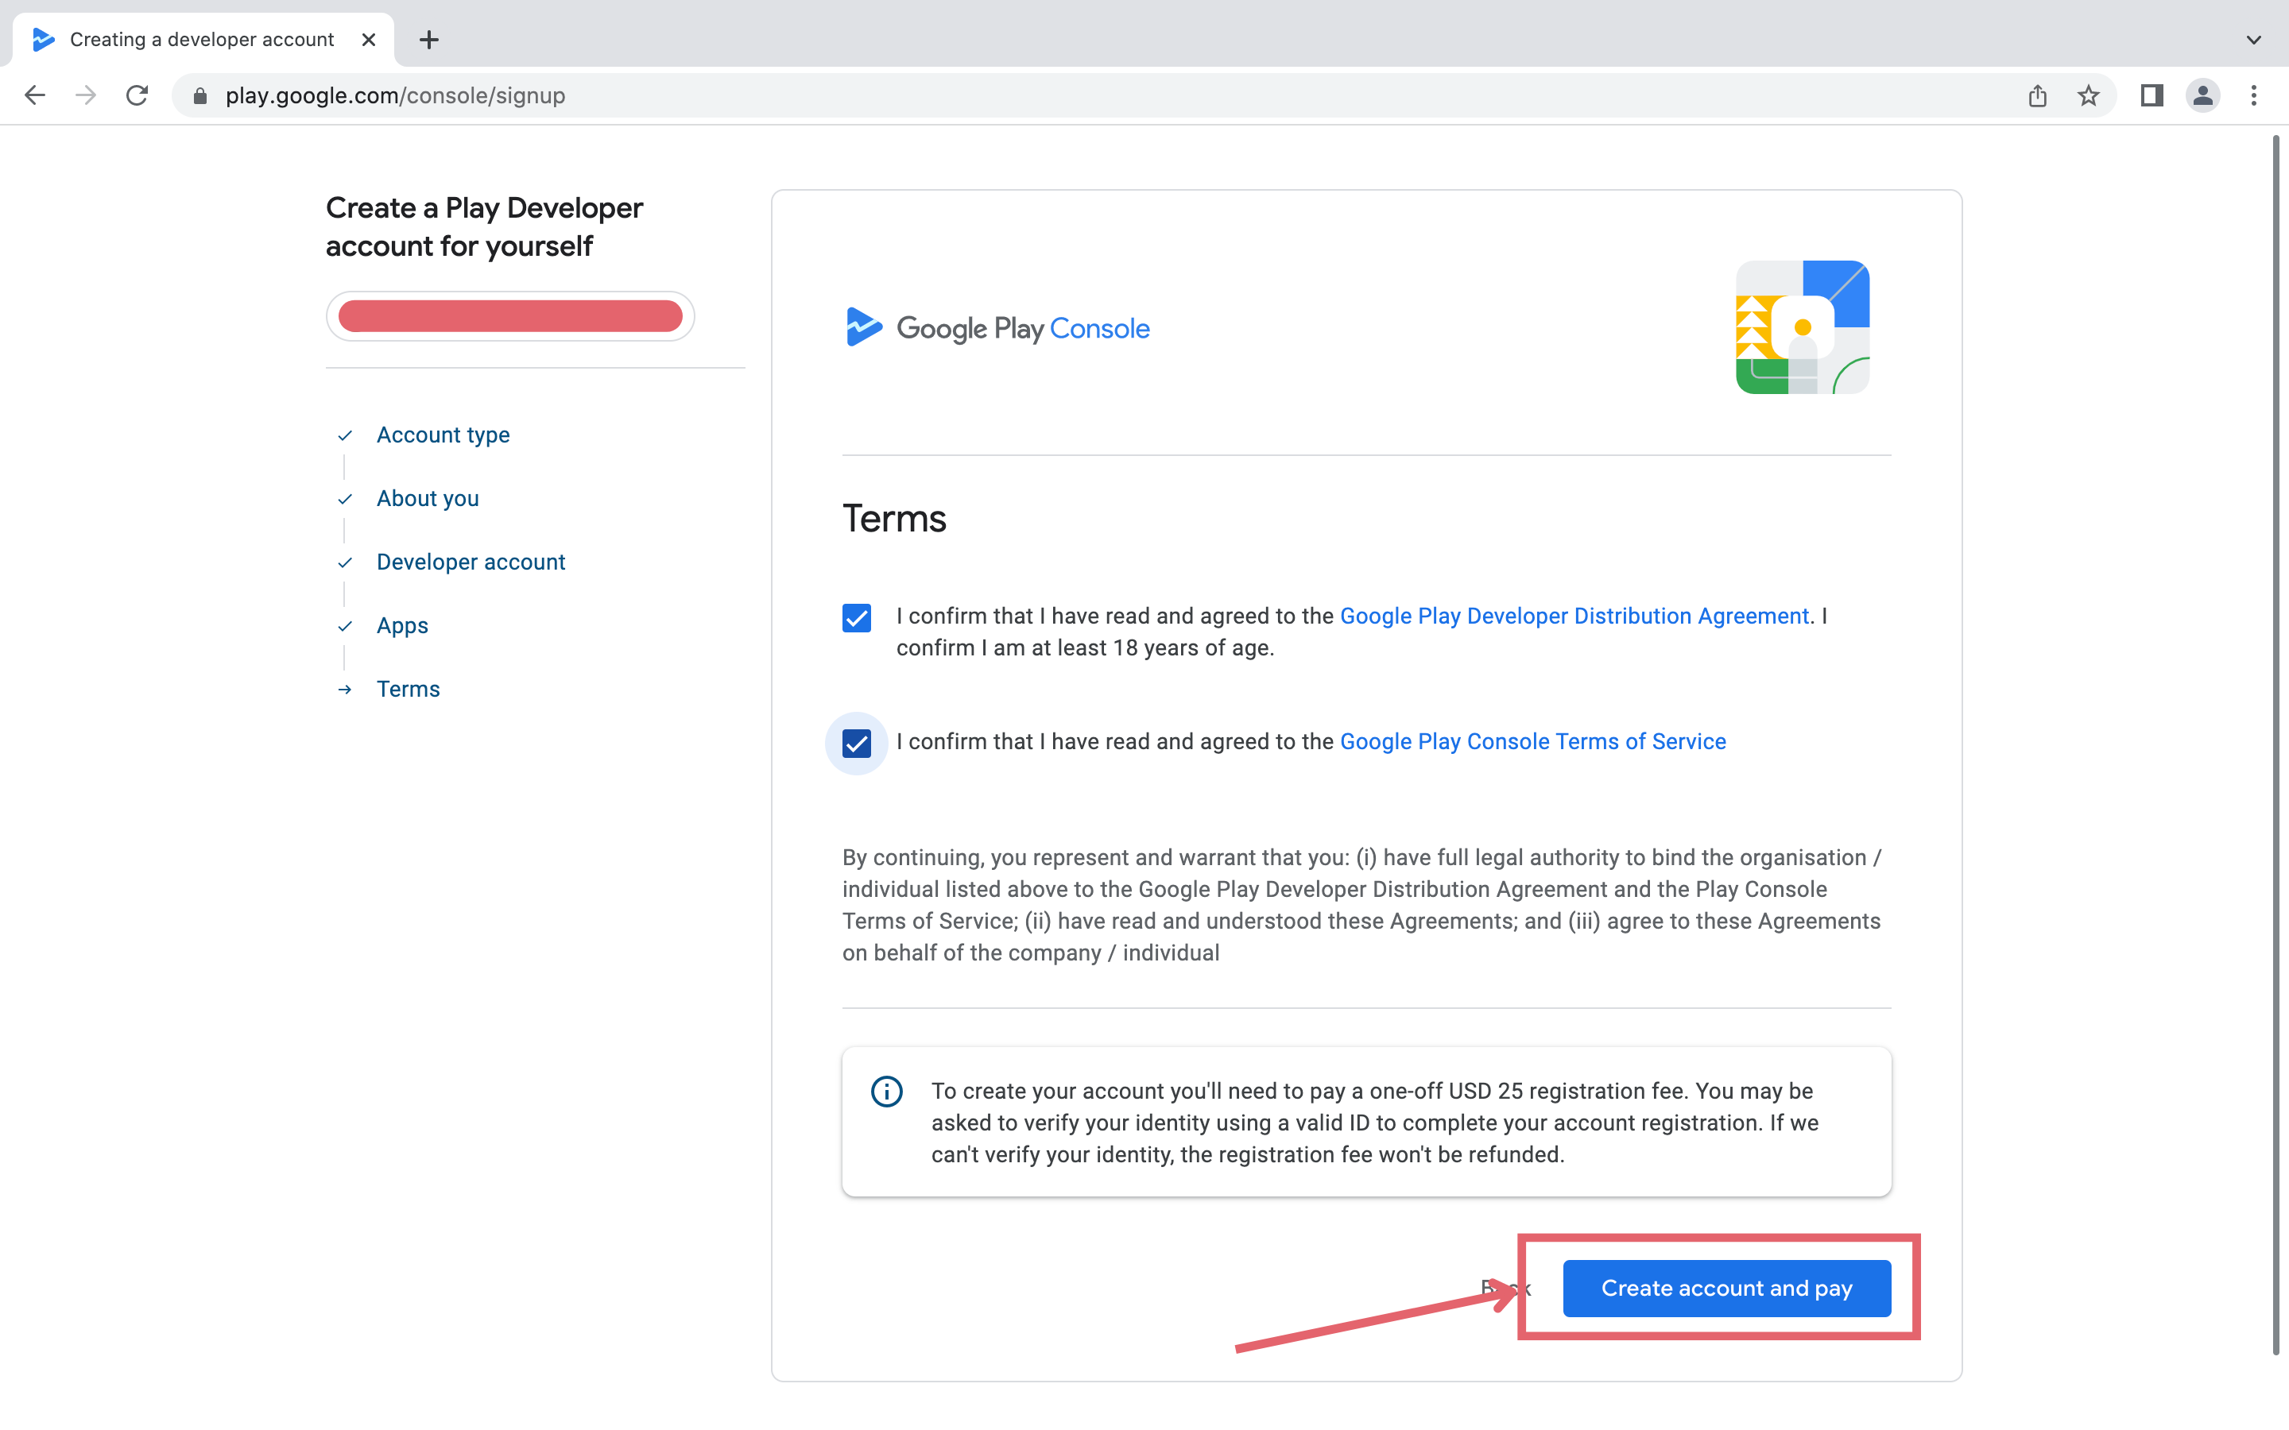Viewport: 2289px width, 1430px height.
Task: Go to the Developer account step
Action: [471, 562]
